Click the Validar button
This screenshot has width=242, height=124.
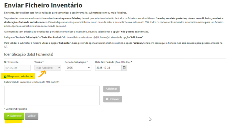pos(32,116)
